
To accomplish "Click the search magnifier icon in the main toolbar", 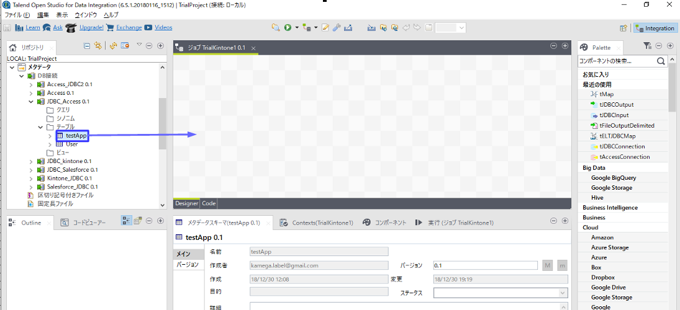I will coord(276,28).
